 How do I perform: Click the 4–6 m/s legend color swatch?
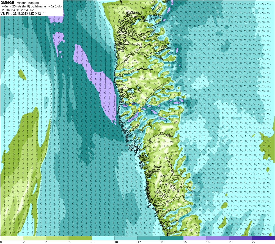click(57, 238)
